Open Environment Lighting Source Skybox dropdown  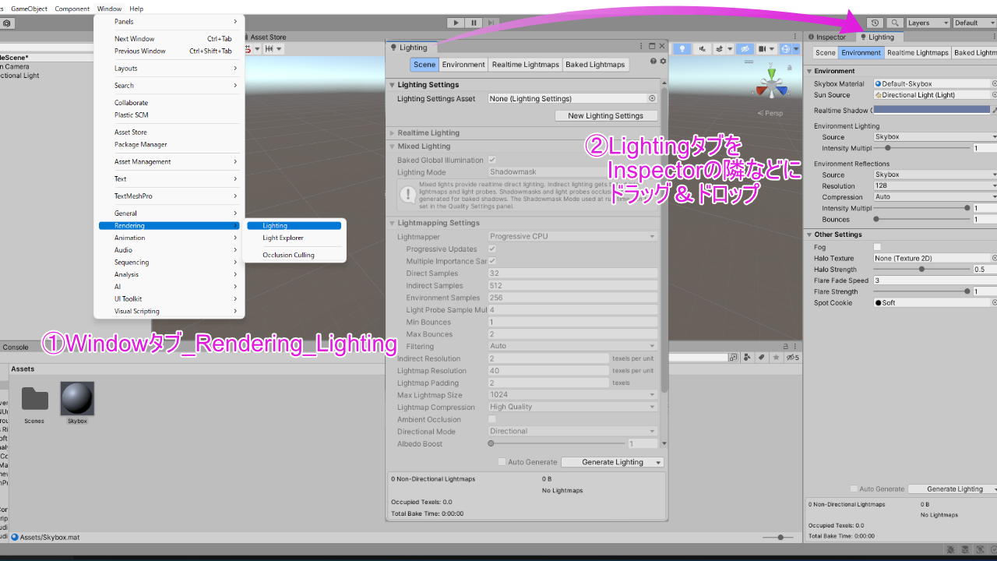point(935,136)
